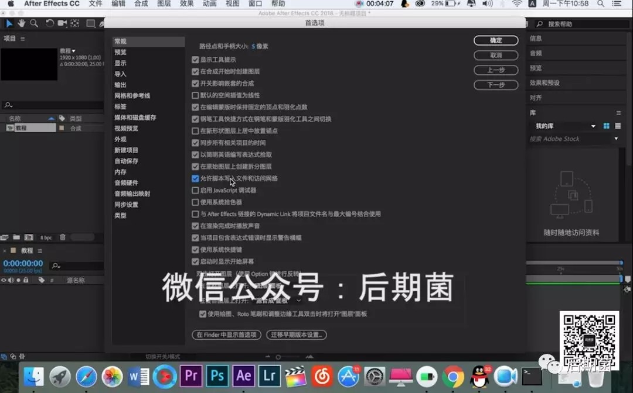Click the 搜索帮助 search field

(x=580, y=24)
